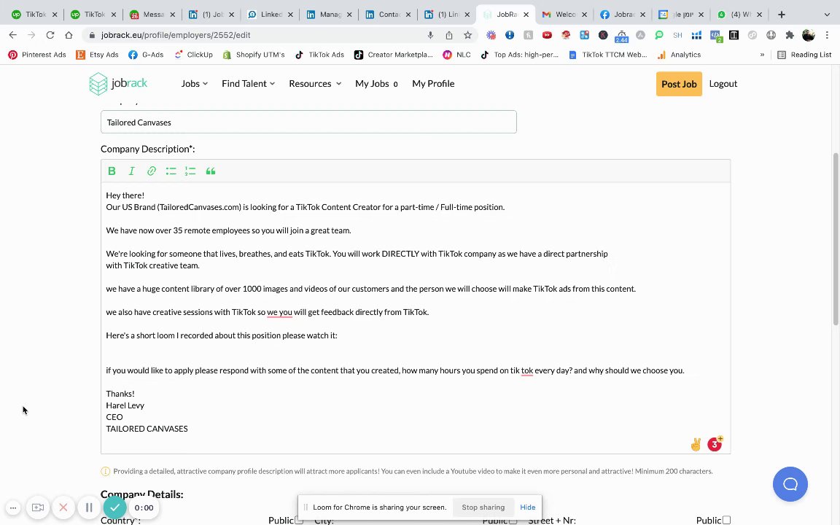Viewport: 840px width, 525px height.
Task: Click the Logout link
Action: click(x=723, y=84)
